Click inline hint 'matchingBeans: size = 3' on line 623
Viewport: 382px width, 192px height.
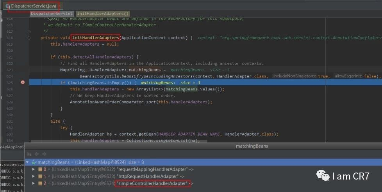200,70
